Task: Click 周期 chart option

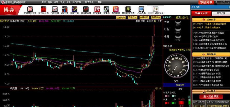Action: 137,21
